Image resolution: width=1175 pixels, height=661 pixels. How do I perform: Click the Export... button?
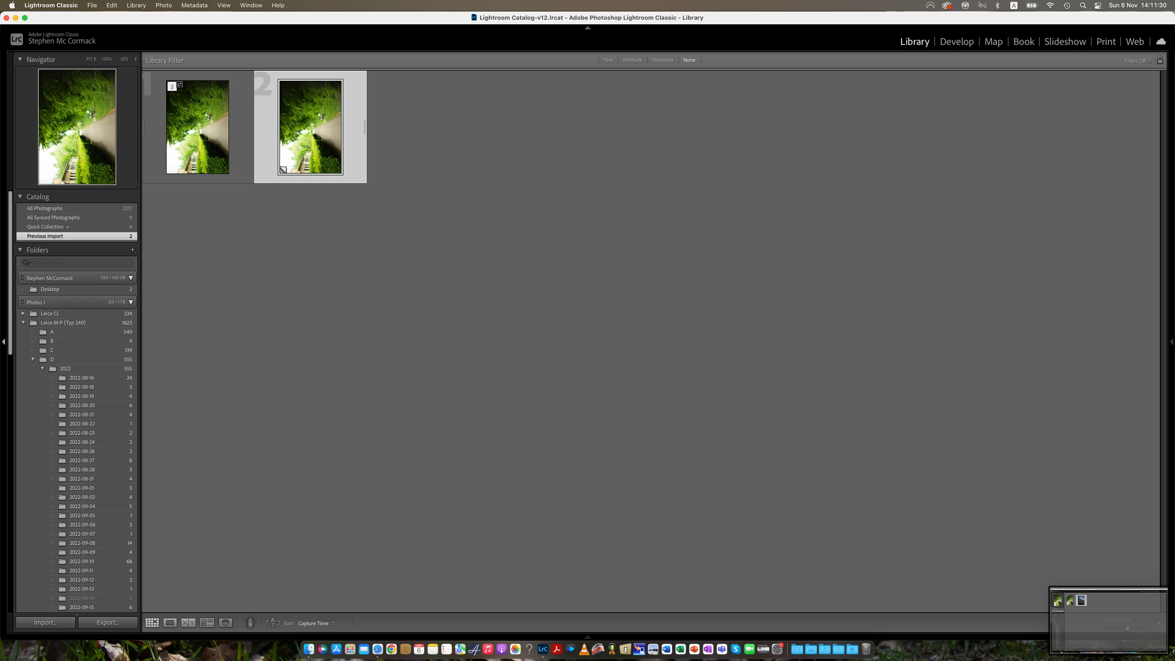(108, 622)
